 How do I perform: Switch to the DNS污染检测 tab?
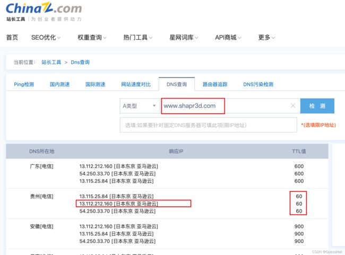(x=258, y=84)
